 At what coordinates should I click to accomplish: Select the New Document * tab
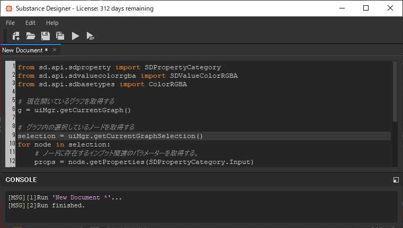pos(25,50)
